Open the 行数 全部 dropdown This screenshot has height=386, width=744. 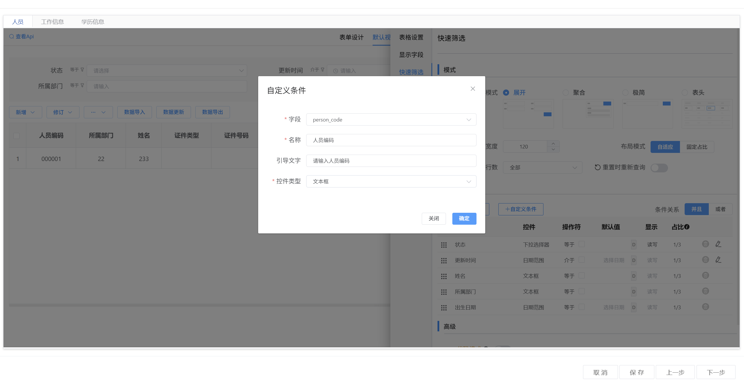coord(542,168)
